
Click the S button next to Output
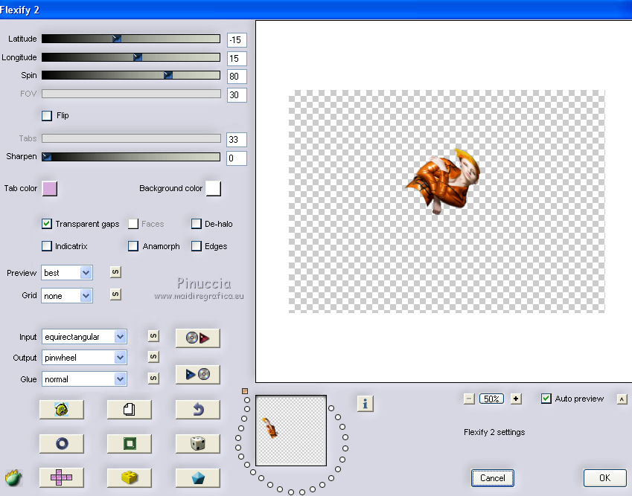click(153, 356)
